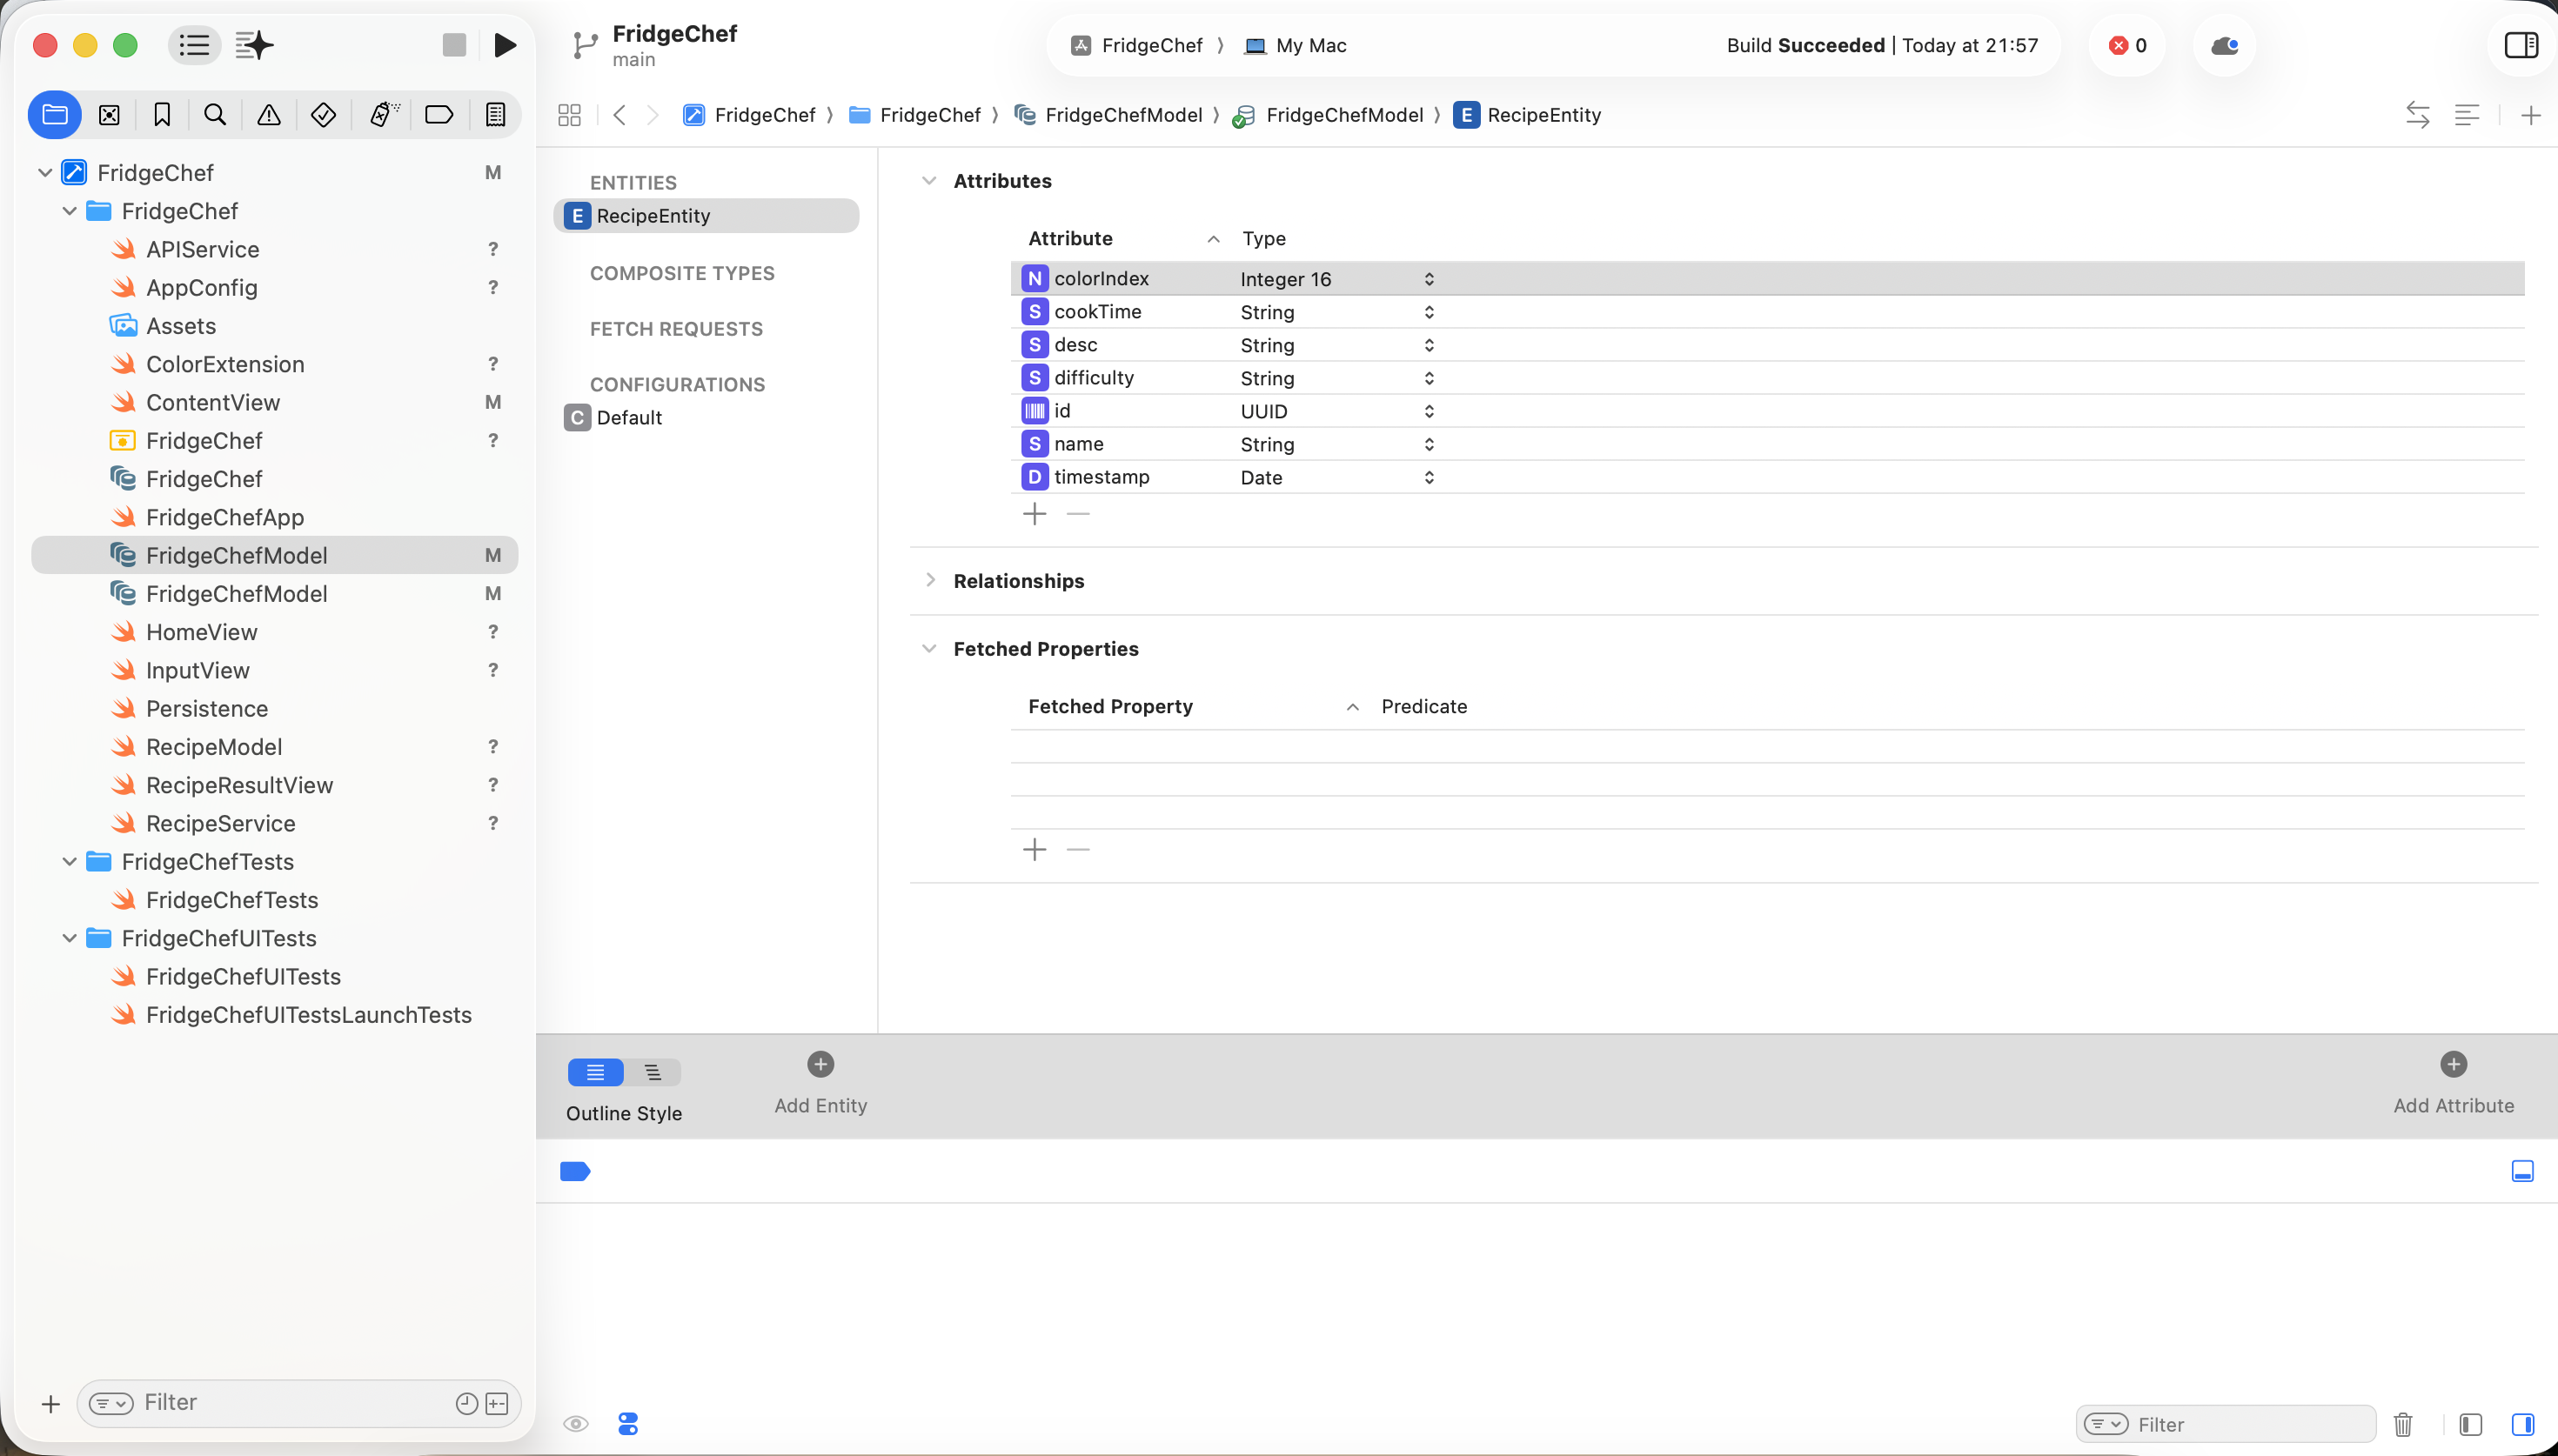Remove the selected attribute with minus button

[x=1077, y=514]
